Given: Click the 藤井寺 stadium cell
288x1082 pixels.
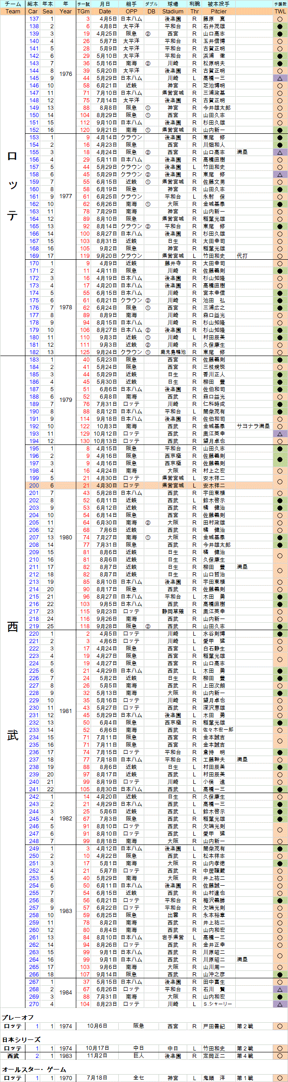Looking at the screenshot, I should click(173, 263).
